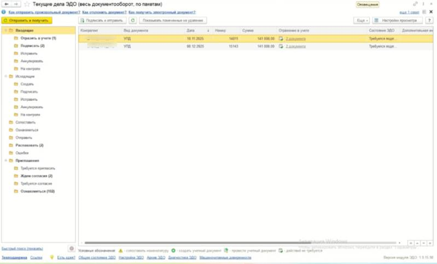The image size is (437, 264).
Task: Add form to favorites with star icon
Action: 27,4
